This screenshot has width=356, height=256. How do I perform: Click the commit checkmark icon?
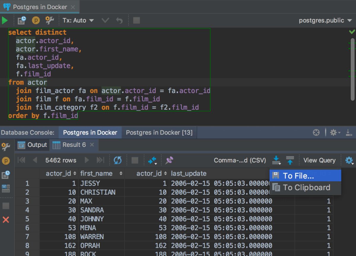coord(105,20)
